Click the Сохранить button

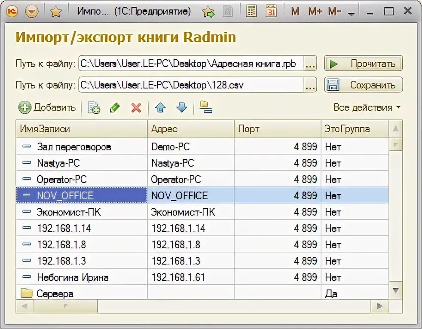[363, 85]
